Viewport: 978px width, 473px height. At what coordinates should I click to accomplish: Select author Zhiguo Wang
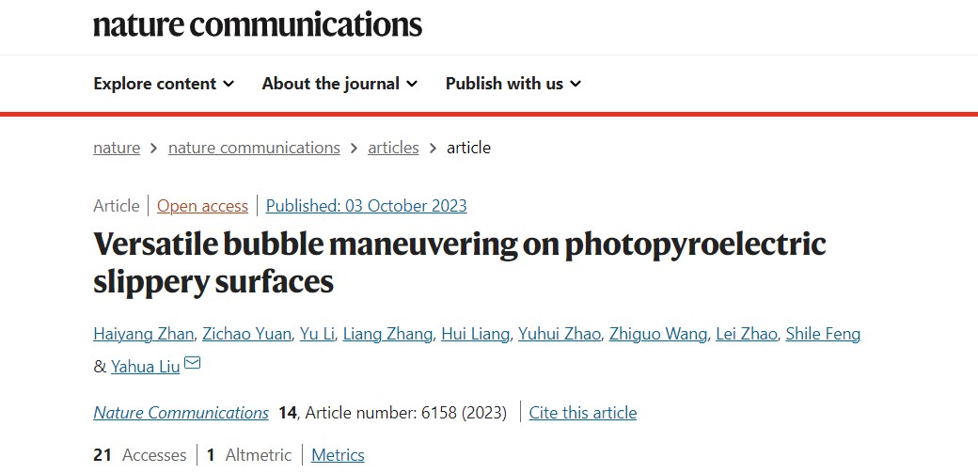coord(657,334)
